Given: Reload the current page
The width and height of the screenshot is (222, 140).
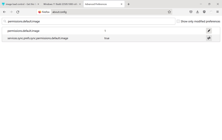Looking at the screenshot, I should [18, 12].
